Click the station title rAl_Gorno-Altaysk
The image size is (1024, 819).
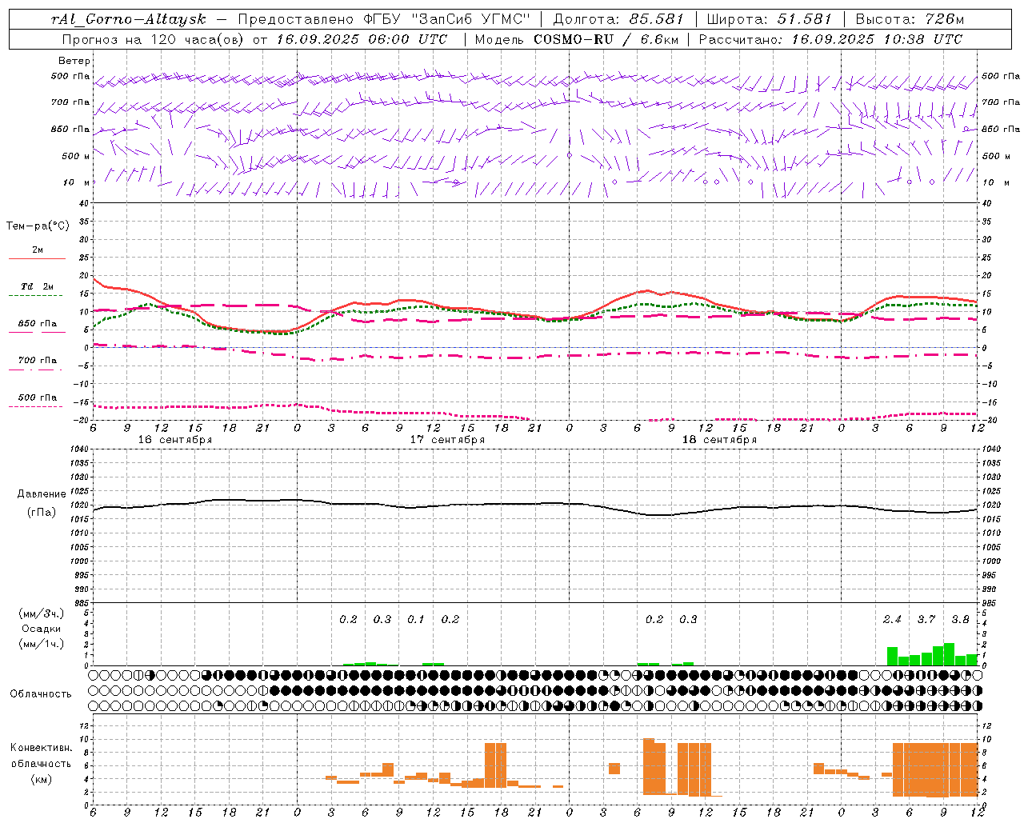click(129, 19)
